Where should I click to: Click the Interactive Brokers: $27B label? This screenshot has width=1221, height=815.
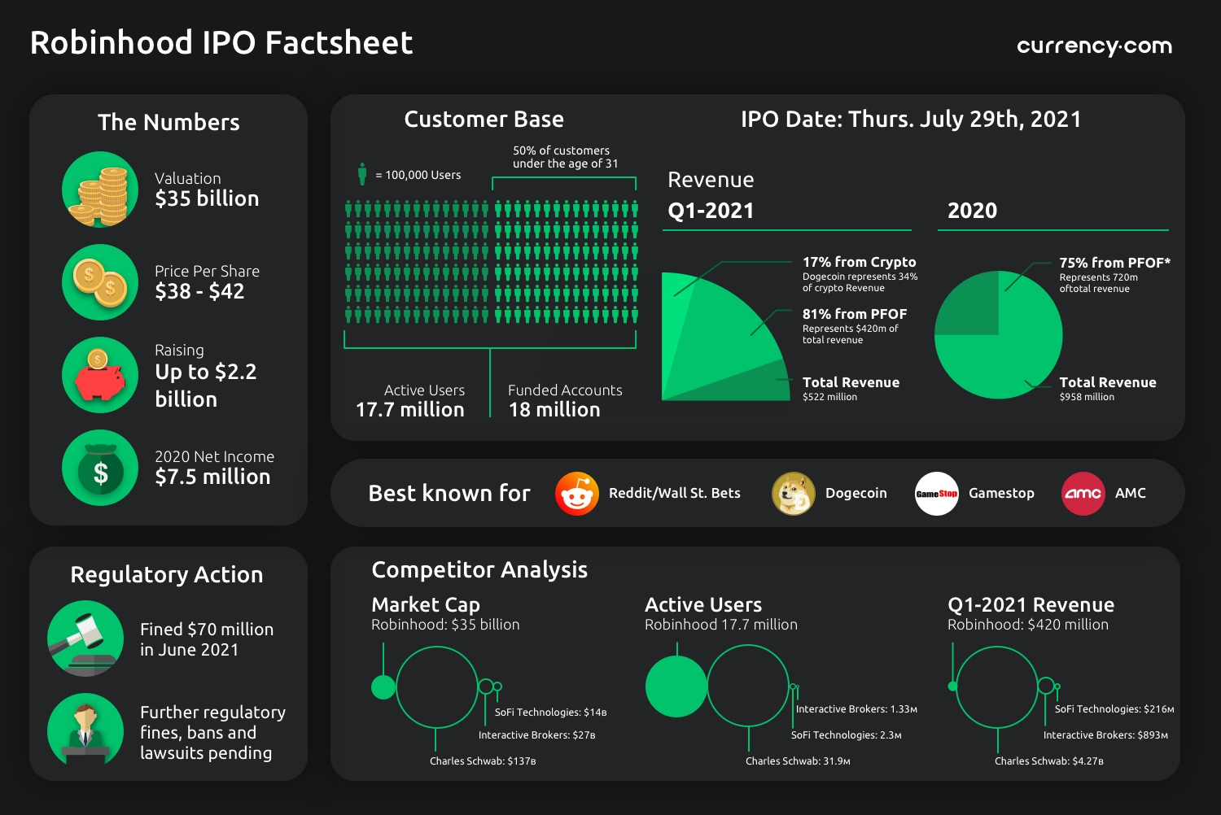pos(537,735)
